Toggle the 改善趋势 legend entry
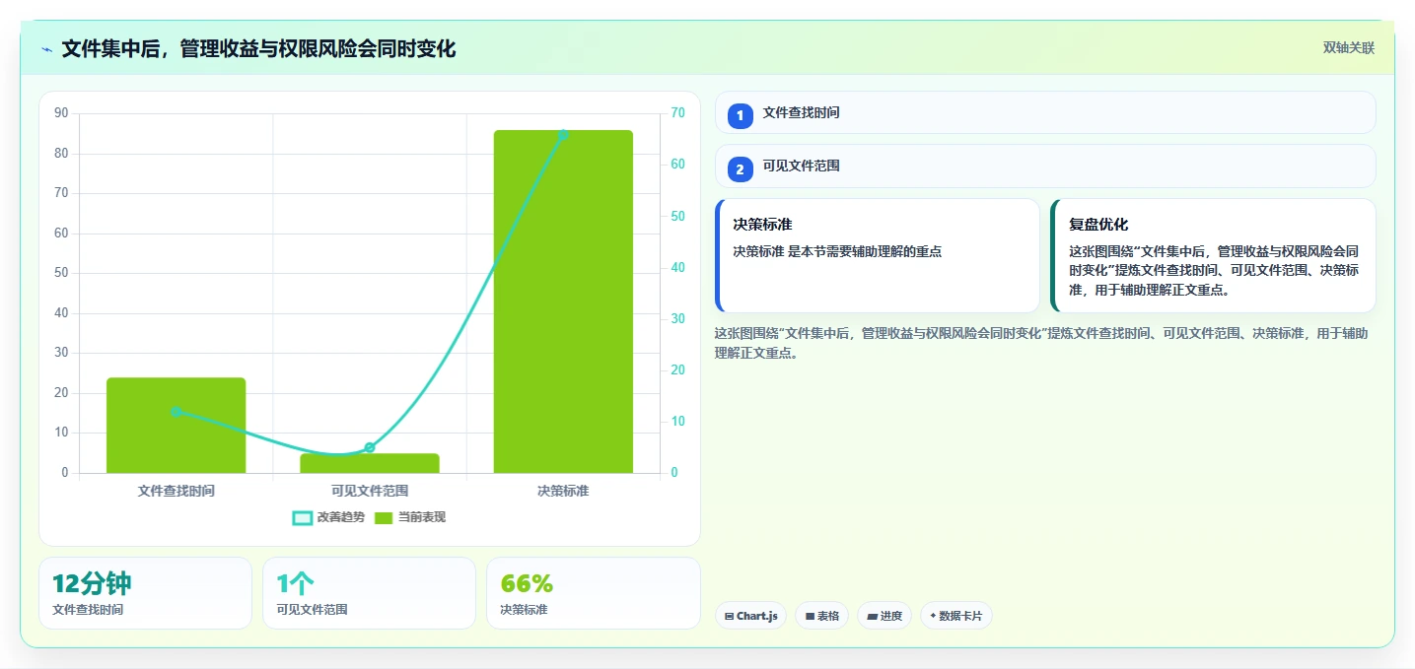 [x=328, y=517]
